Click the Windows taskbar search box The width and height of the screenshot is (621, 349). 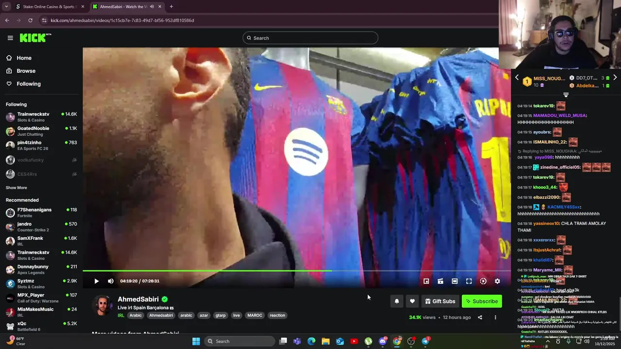[239, 341]
